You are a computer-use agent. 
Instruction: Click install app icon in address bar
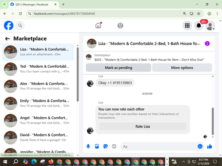click(x=191, y=14)
